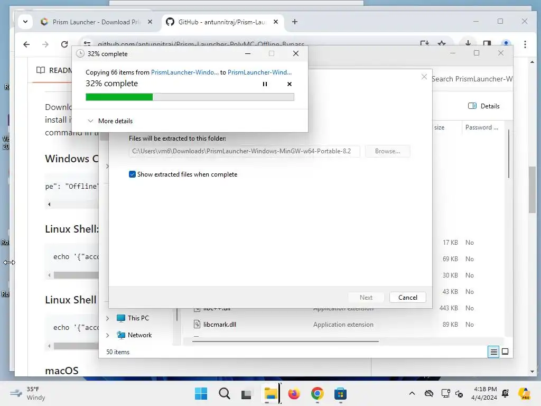This screenshot has width=541, height=406.
Task: Open Chrome downloads icon
Action: pos(468,44)
